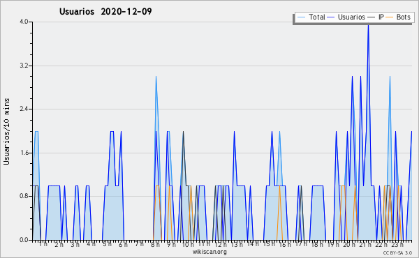The width and height of the screenshot is (419, 258).
Task: Click the 0.0 y-axis value
Action: click(x=24, y=240)
